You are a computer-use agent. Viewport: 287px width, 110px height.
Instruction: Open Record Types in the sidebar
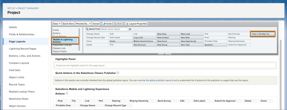click(x=17, y=84)
